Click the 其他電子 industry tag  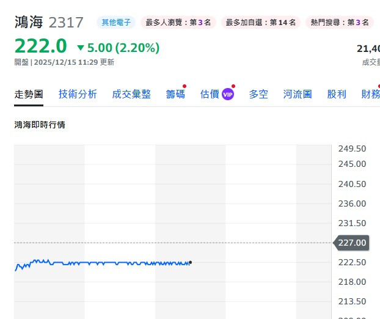(x=116, y=23)
